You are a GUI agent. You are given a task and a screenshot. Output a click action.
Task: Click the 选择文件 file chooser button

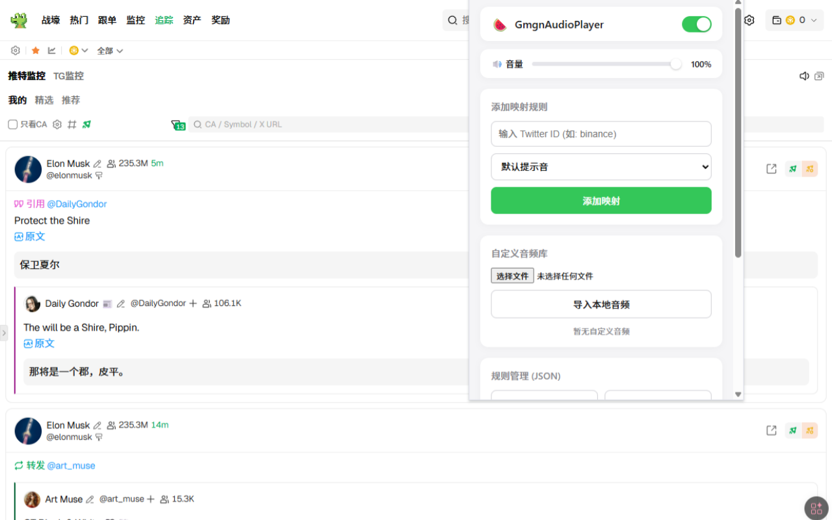pos(512,276)
